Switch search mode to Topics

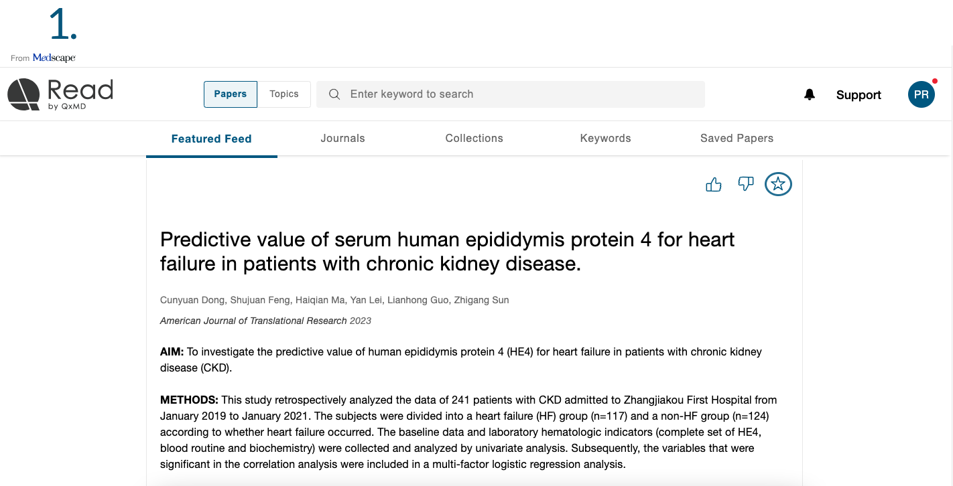(284, 94)
